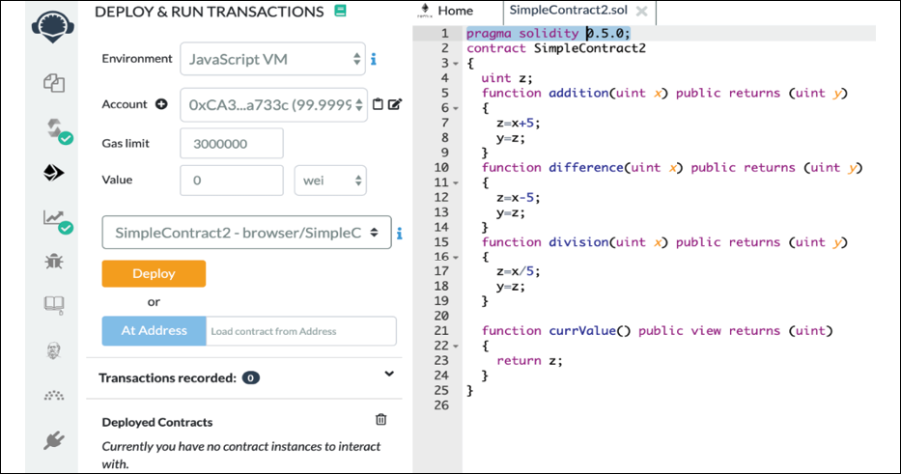Click the function addition code line
901x474 pixels.
pos(664,93)
